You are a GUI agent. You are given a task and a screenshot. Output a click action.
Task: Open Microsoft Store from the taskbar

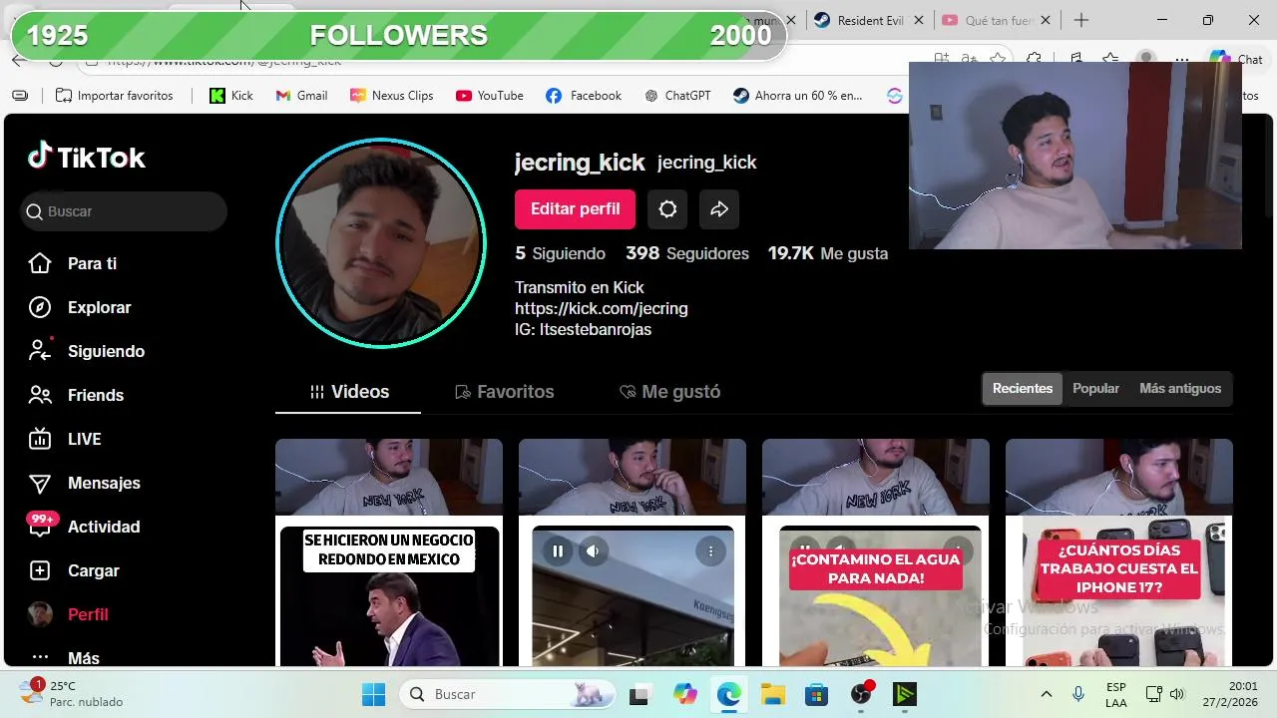(x=816, y=694)
